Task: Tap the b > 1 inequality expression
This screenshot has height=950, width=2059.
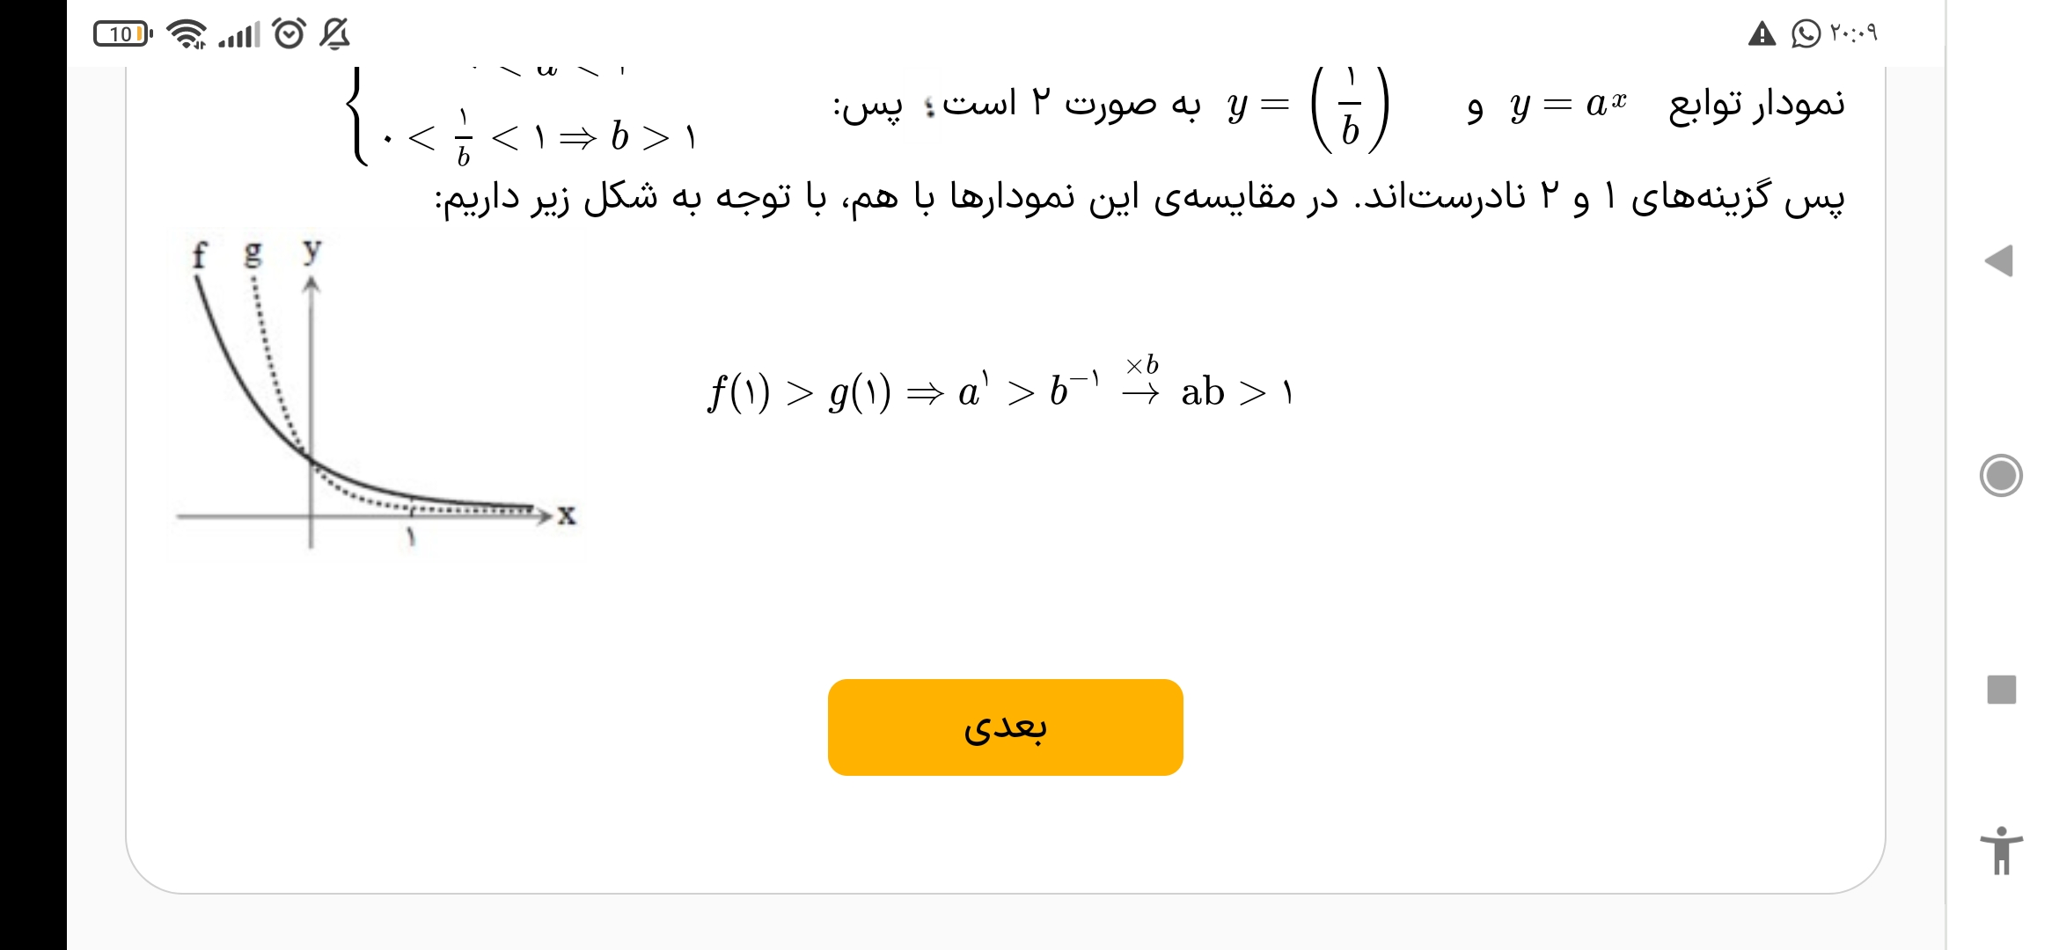Action: 653,137
